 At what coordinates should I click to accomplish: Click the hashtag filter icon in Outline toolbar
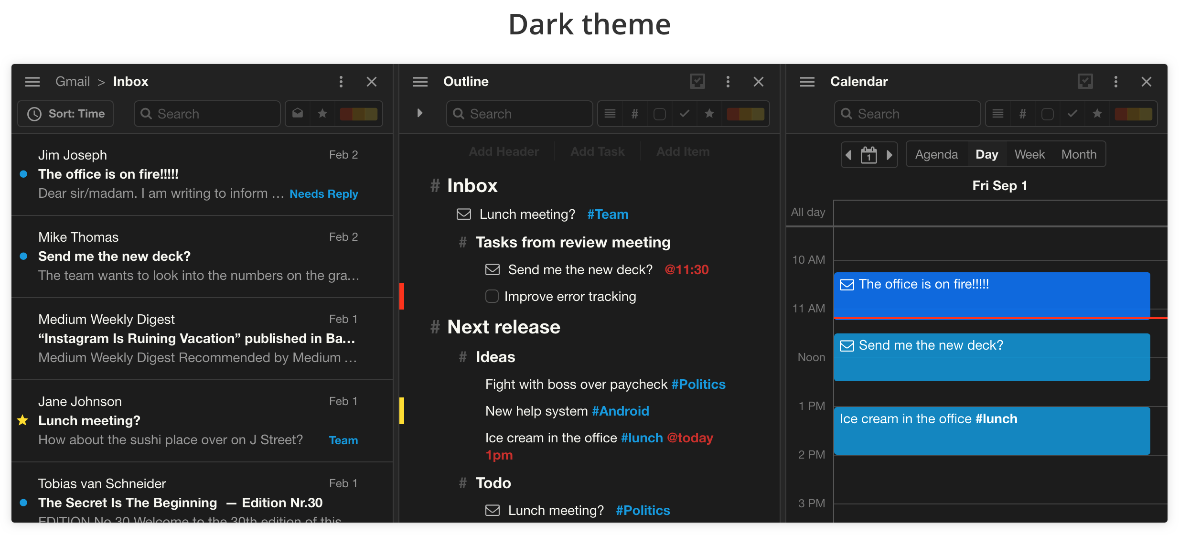point(634,114)
